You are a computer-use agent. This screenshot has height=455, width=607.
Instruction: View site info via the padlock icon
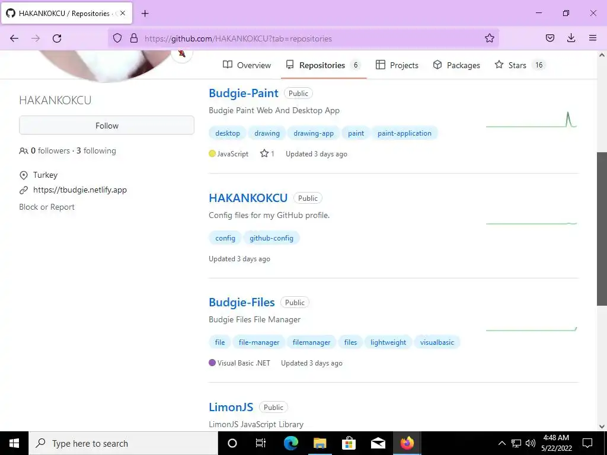click(134, 39)
